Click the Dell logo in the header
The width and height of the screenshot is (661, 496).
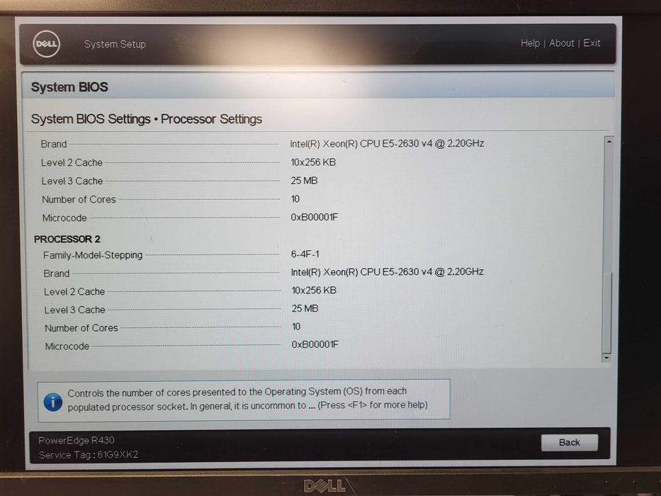(47, 45)
